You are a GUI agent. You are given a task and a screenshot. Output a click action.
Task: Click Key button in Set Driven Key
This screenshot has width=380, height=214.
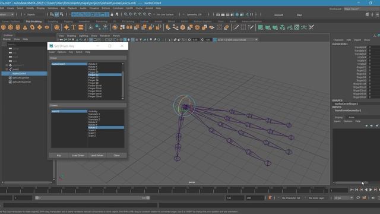coord(59,155)
